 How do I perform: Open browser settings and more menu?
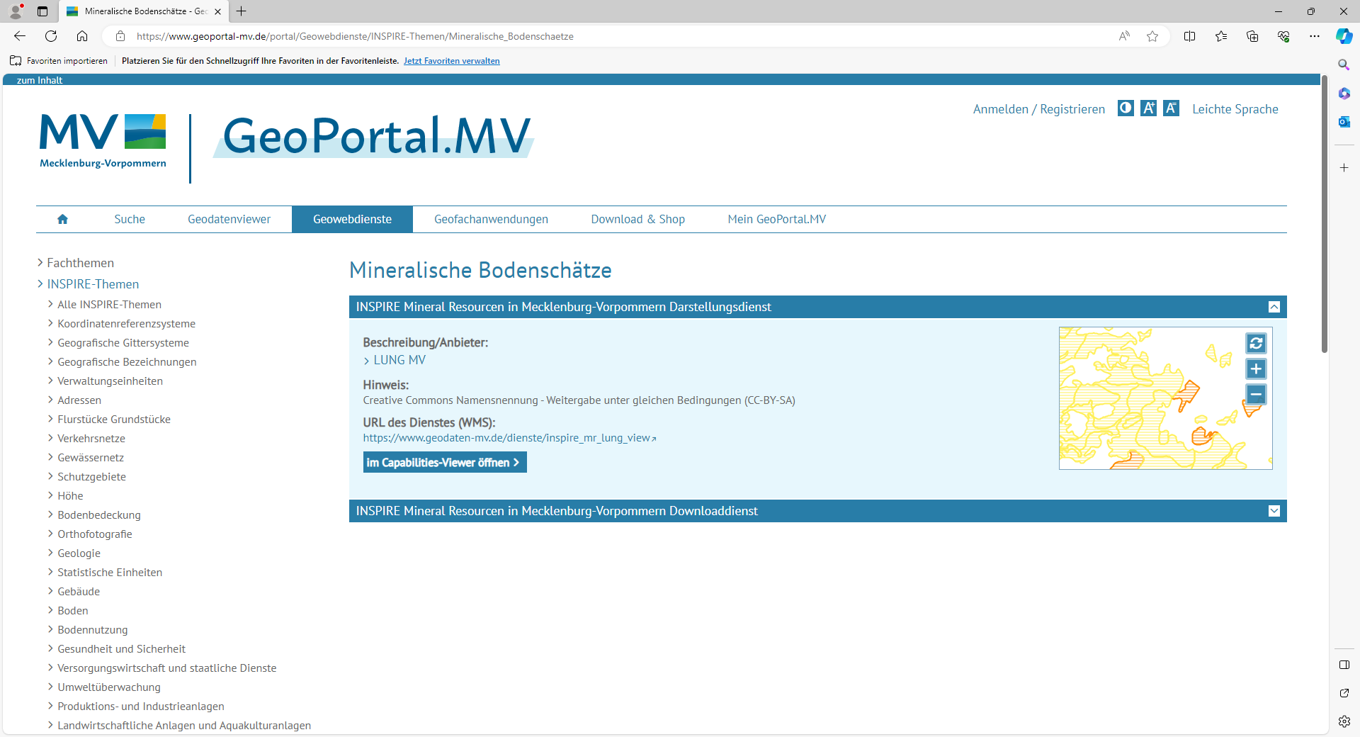tap(1315, 36)
